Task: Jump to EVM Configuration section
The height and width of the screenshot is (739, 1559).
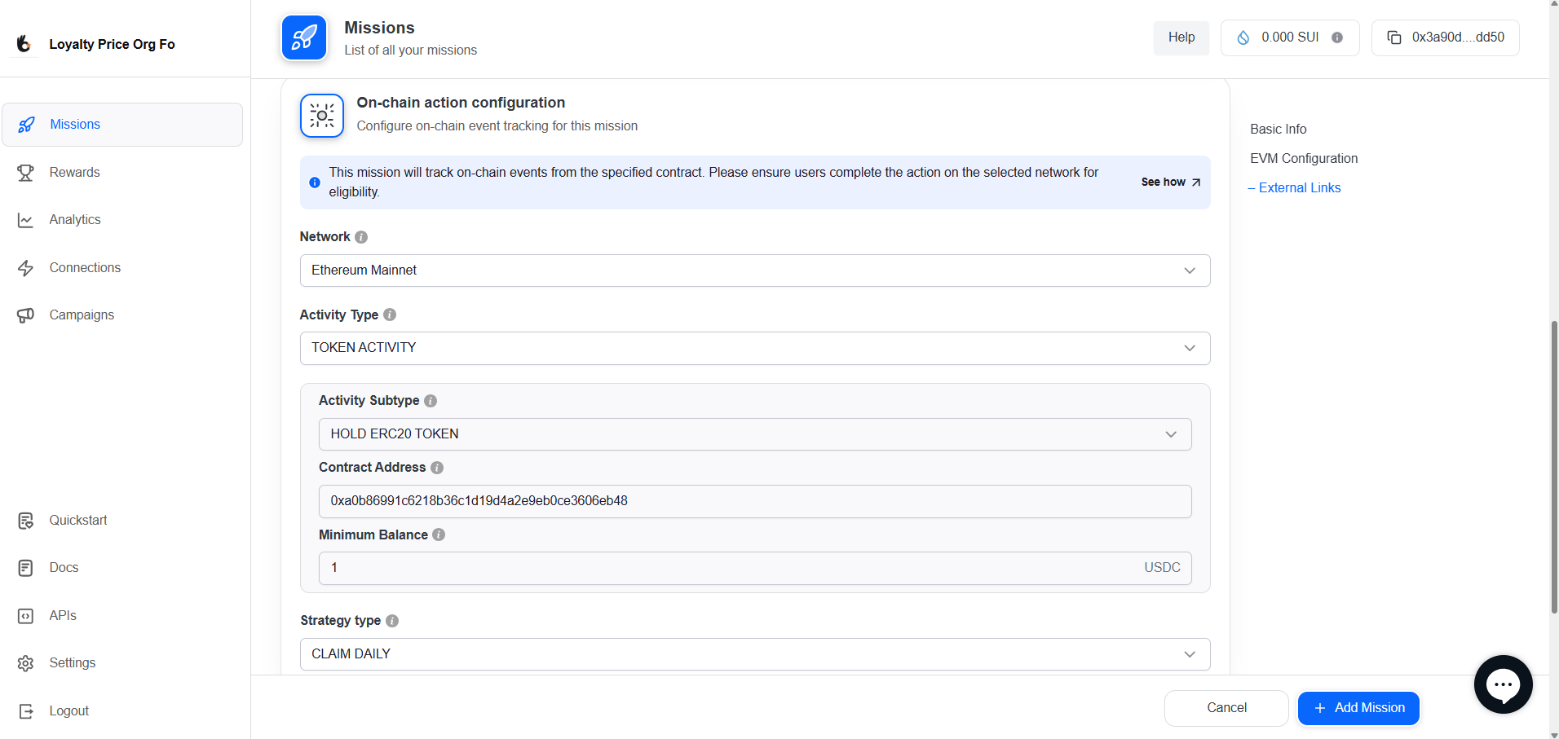Action: [x=1304, y=159]
